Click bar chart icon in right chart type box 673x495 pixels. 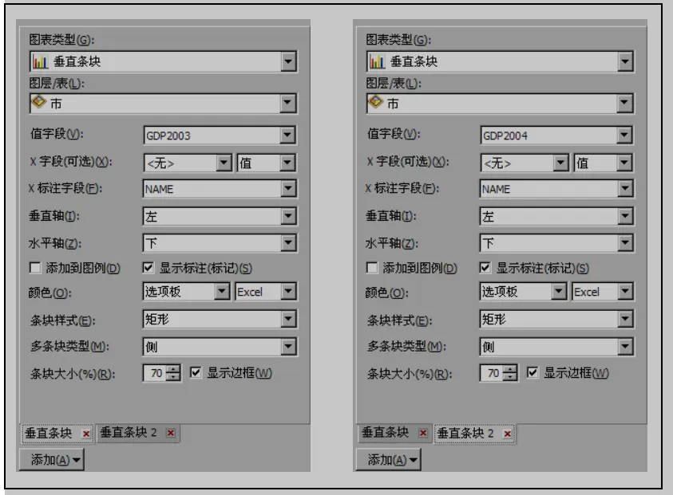(378, 61)
